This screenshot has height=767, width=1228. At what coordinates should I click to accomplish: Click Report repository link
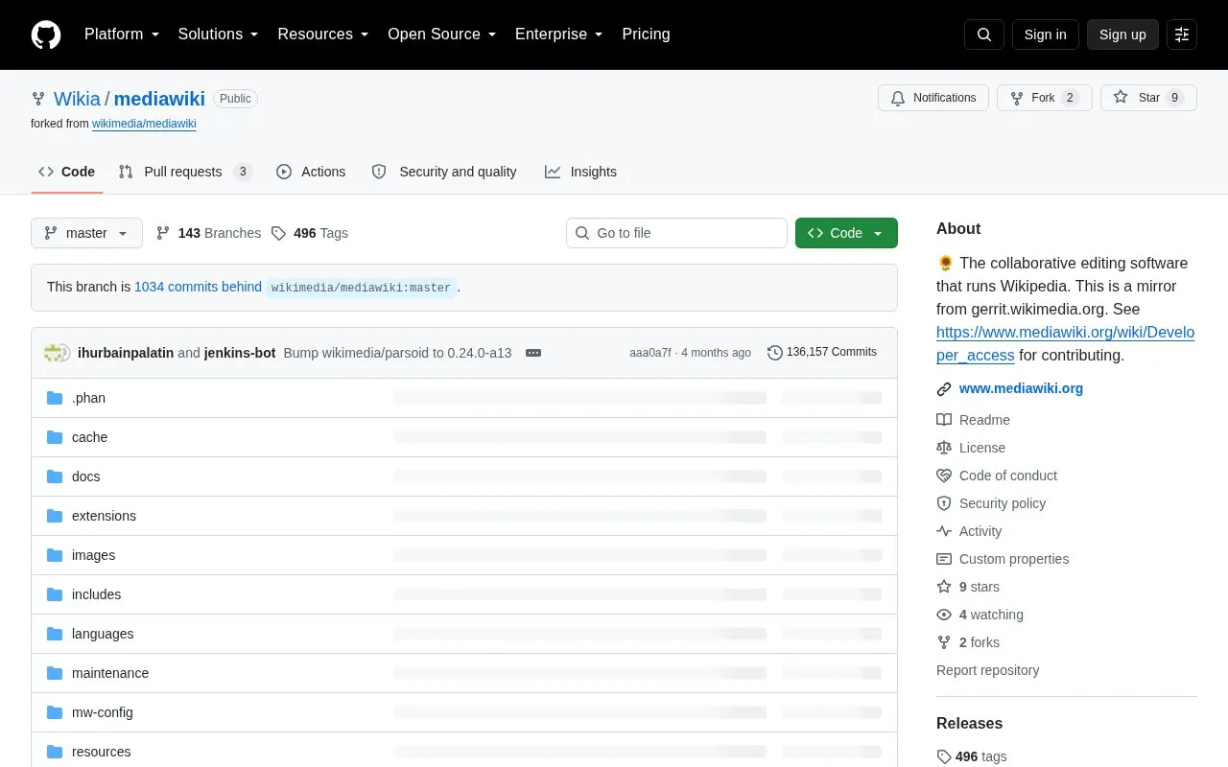(987, 670)
